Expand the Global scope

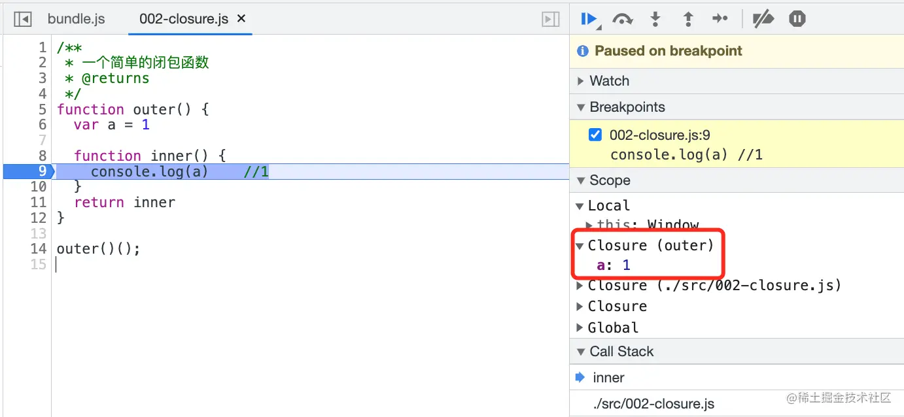580,327
